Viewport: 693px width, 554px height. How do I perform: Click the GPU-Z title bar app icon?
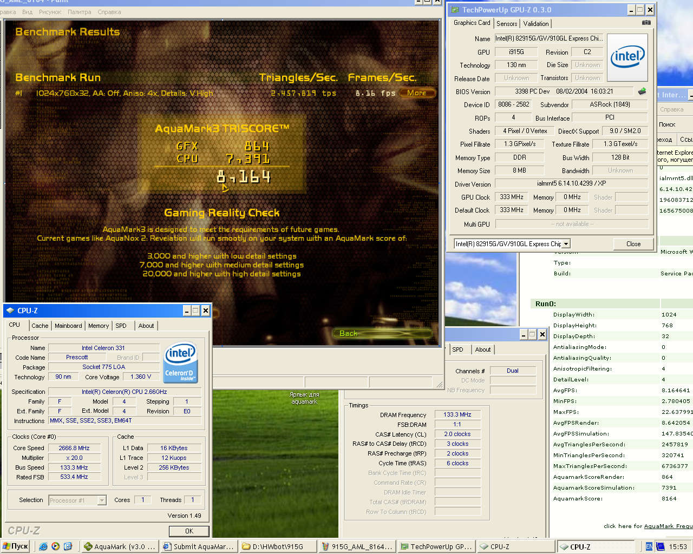[x=454, y=10]
